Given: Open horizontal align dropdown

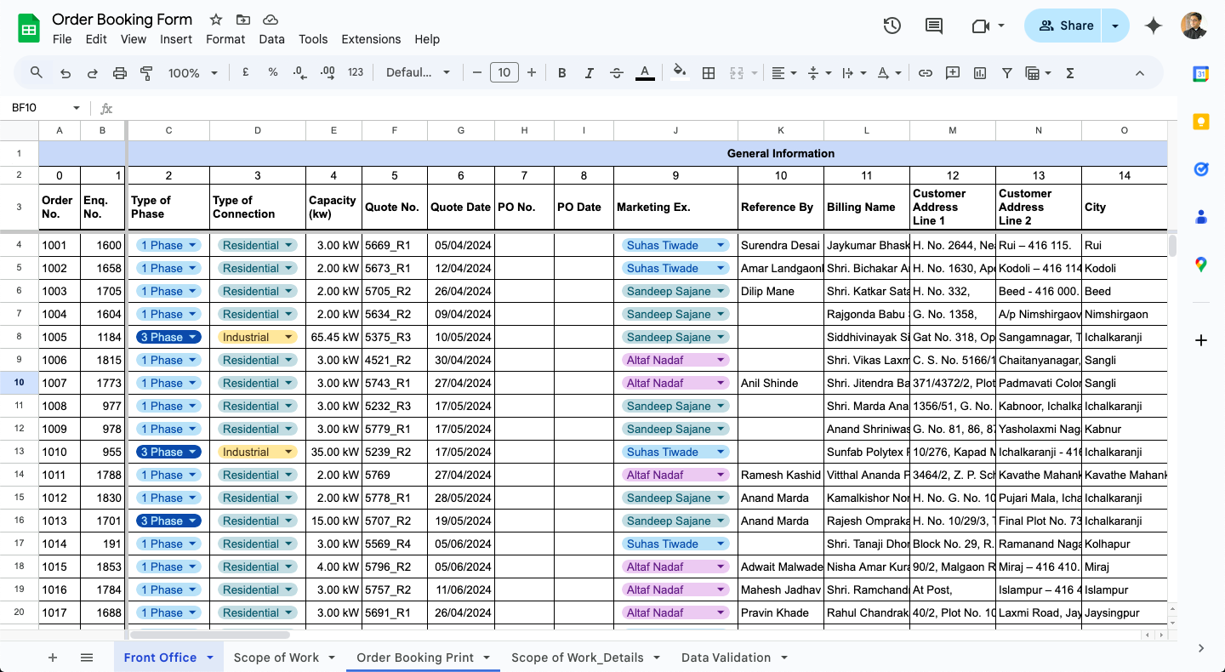Looking at the screenshot, I should click(x=783, y=73).
